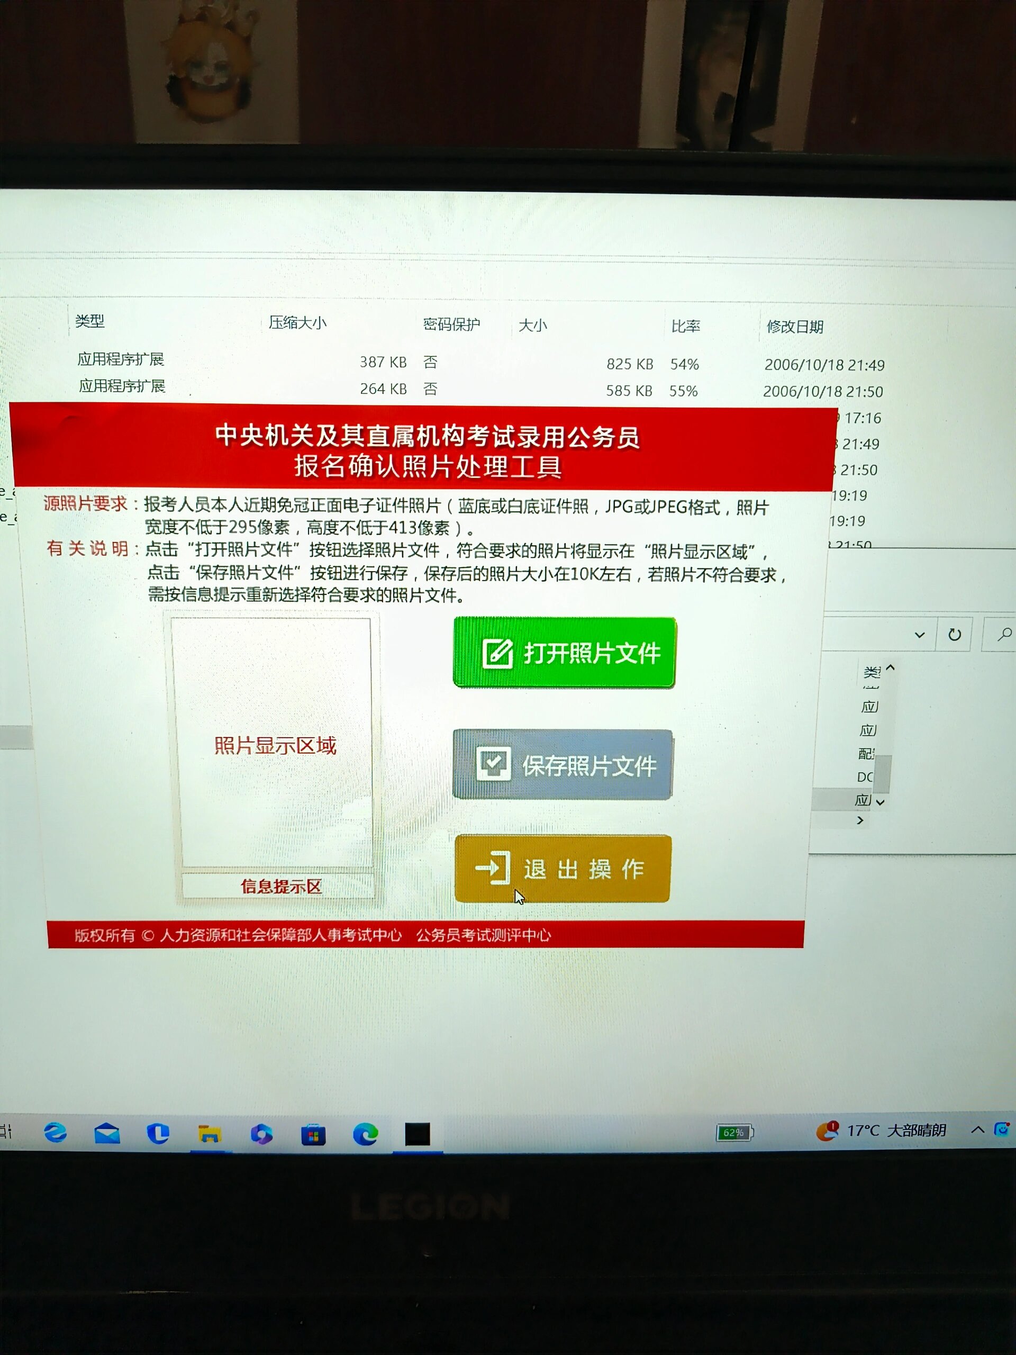
Task: Click the black running app taskbar icon
Action: (x=418, y=1134)
